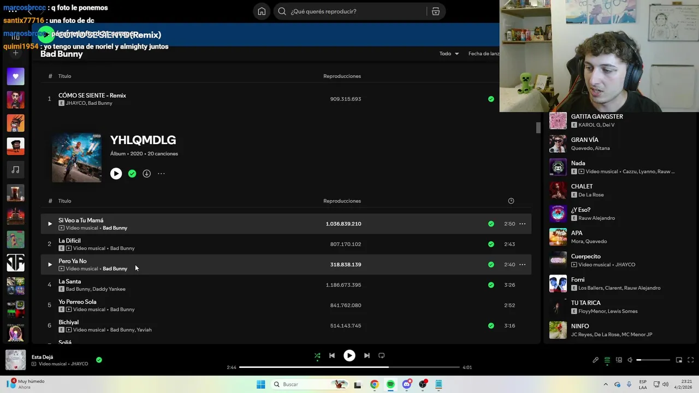This screenshot has width=699, height=393.
Task: Toggle repeat mode
Action: click(382, 355)
